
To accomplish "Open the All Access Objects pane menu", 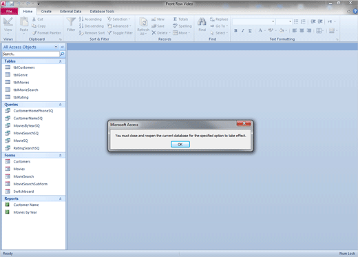I will point(56,47).
